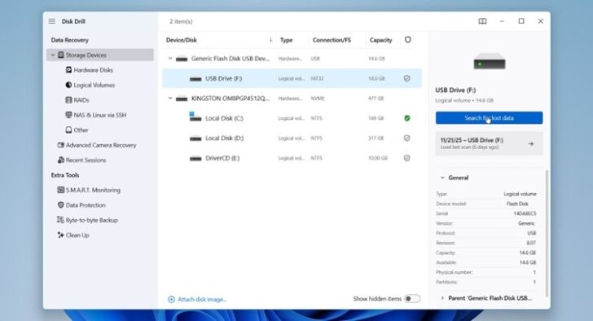Open Hardware Disks category
593x321 pixels.
[x=93, y=70]
